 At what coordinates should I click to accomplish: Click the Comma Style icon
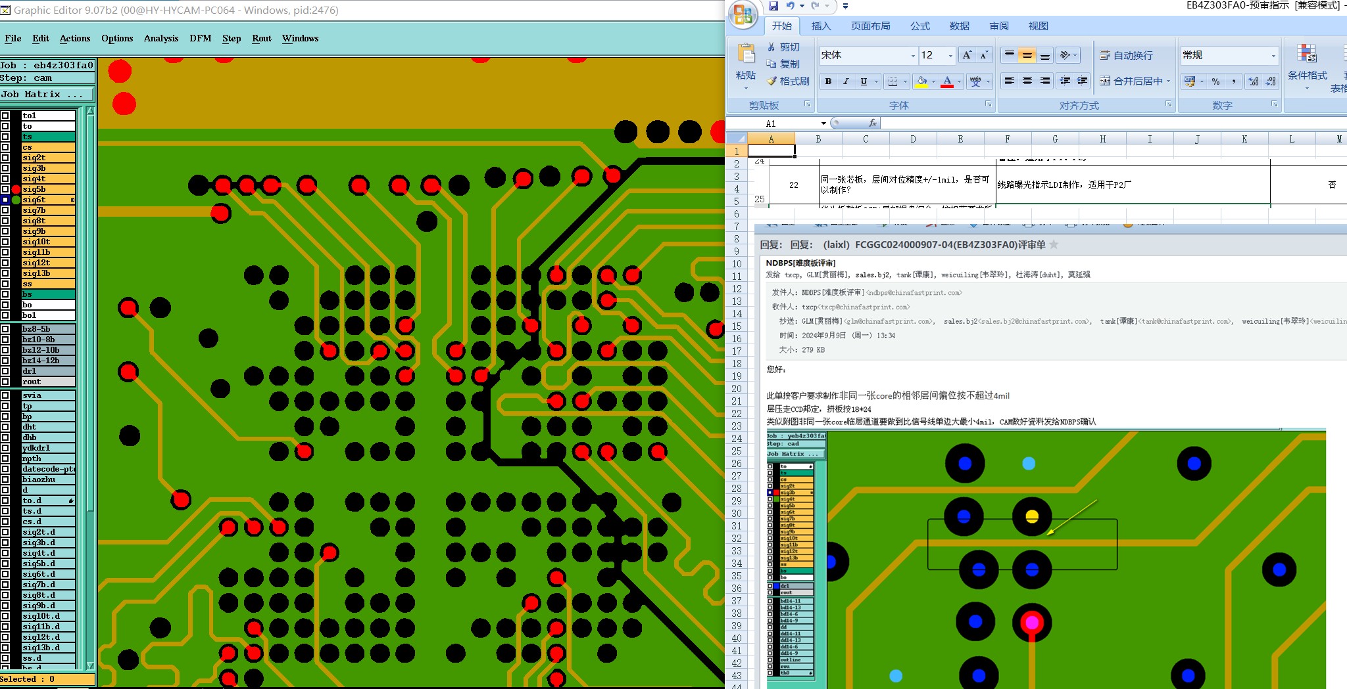1233,81
